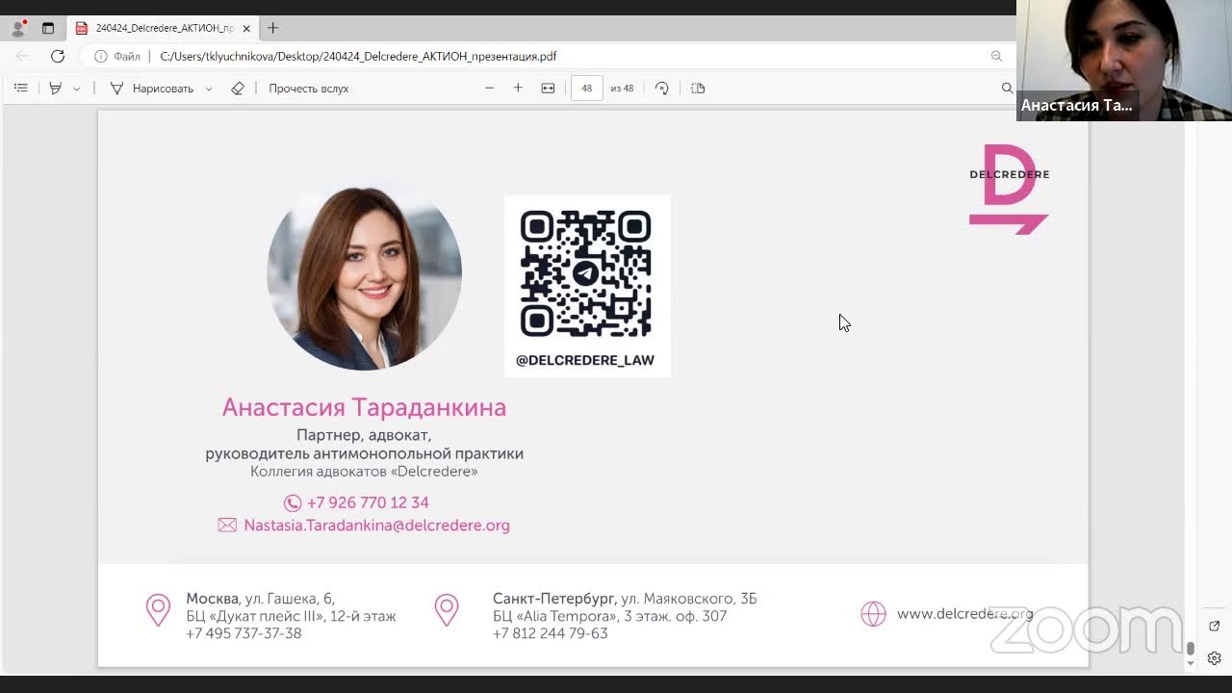Viewport: 1232px width, 693px height.
Task: Select the eraser tool
Action: pos(238,88)
